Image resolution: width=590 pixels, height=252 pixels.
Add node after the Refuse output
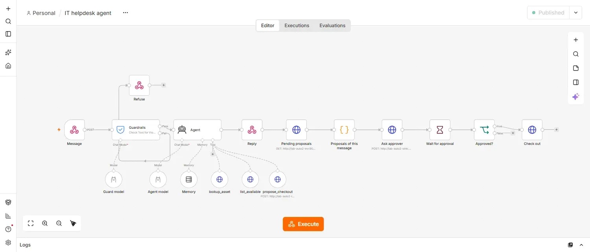click(x=164, y=85)
